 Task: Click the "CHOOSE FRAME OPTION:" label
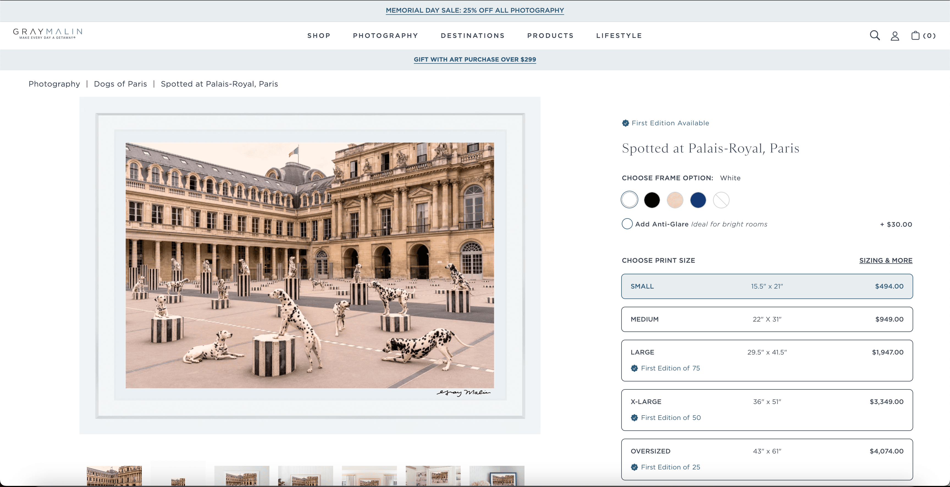(667, 178)
